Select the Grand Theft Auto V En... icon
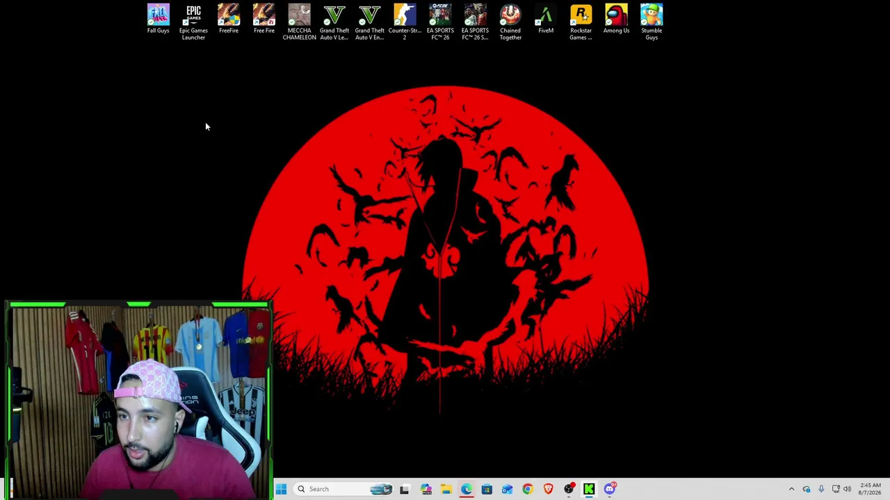Screen dimensions: 890x500 (x=370, y=22)
